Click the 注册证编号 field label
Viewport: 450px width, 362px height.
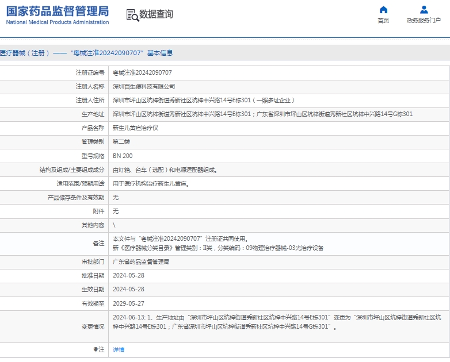coord(90,73)
